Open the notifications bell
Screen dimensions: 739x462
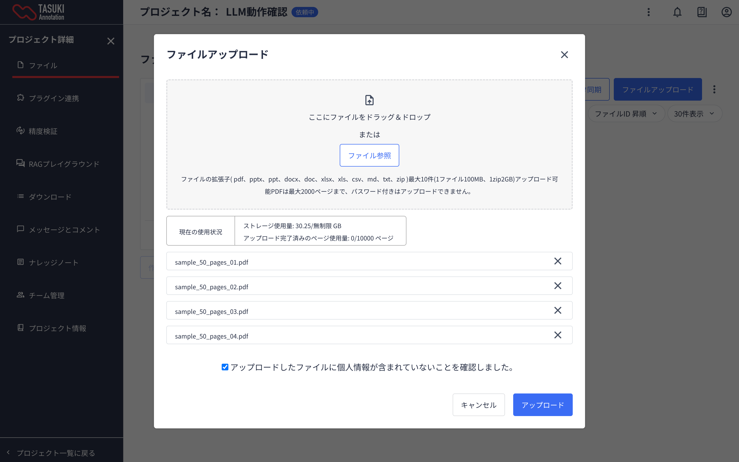pos(677,12)
